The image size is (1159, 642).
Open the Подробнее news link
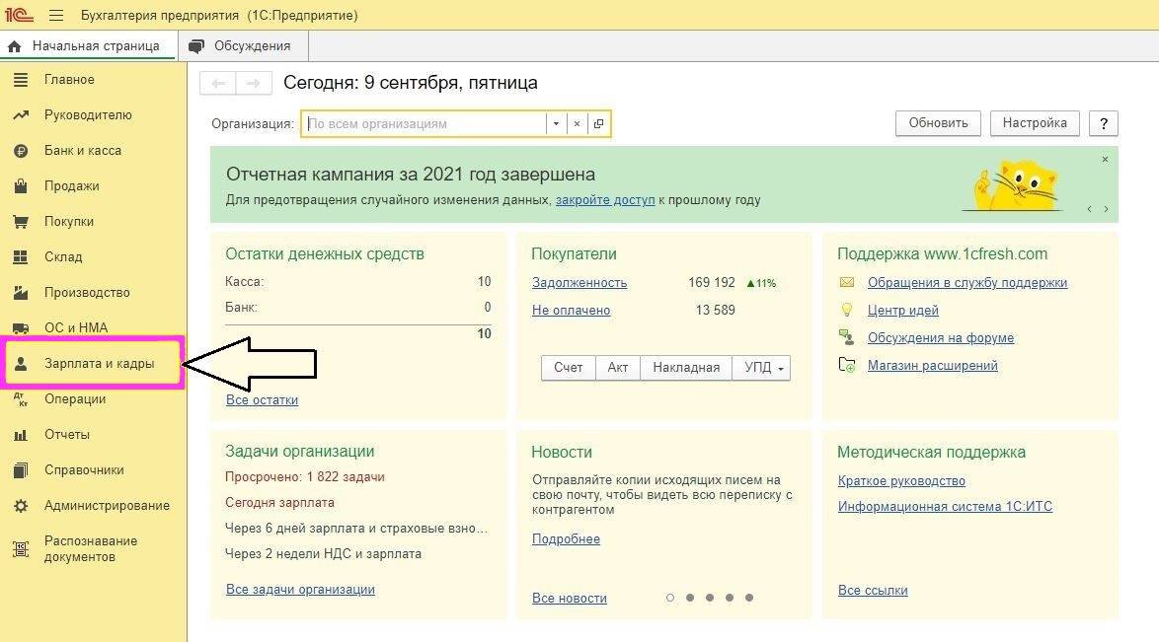pyautogui.click(x=567, y=539)
